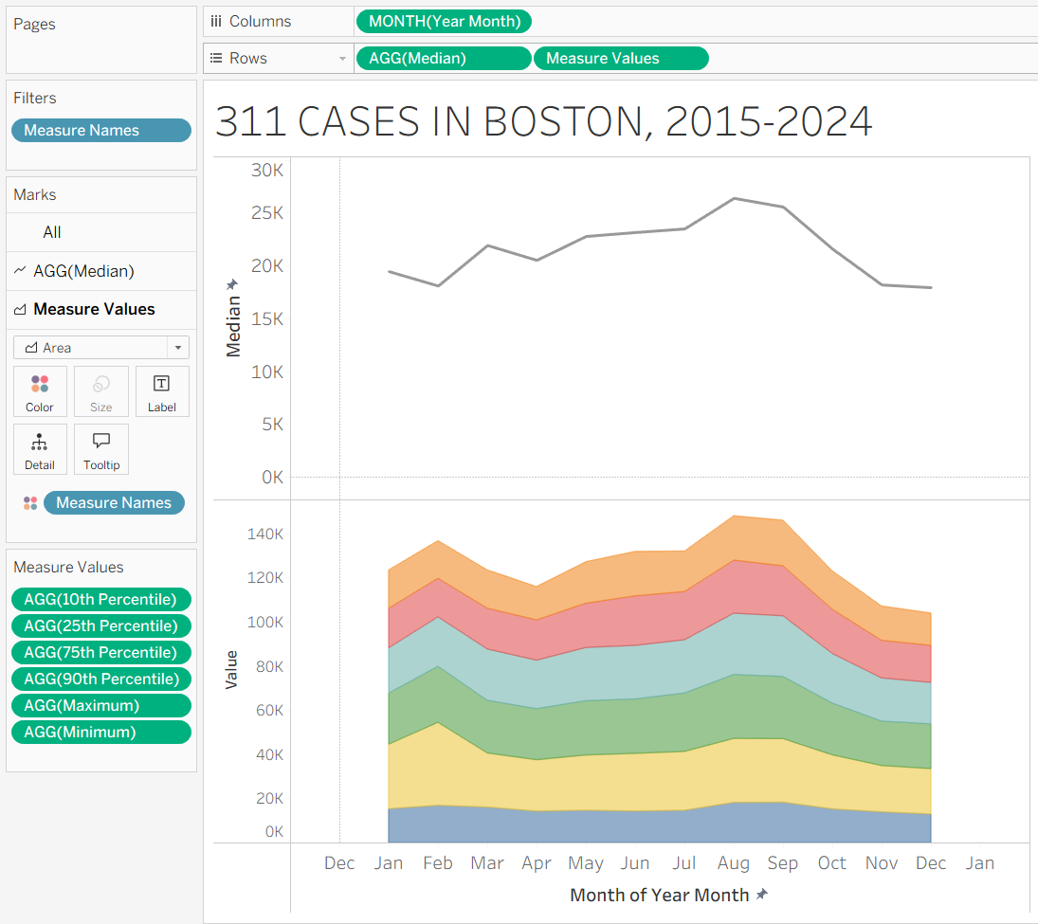Click the chart title 311 CASES IN BOSTON
Image resolution: width=1038 pixels, height=924 pixels.
point(543,122)
